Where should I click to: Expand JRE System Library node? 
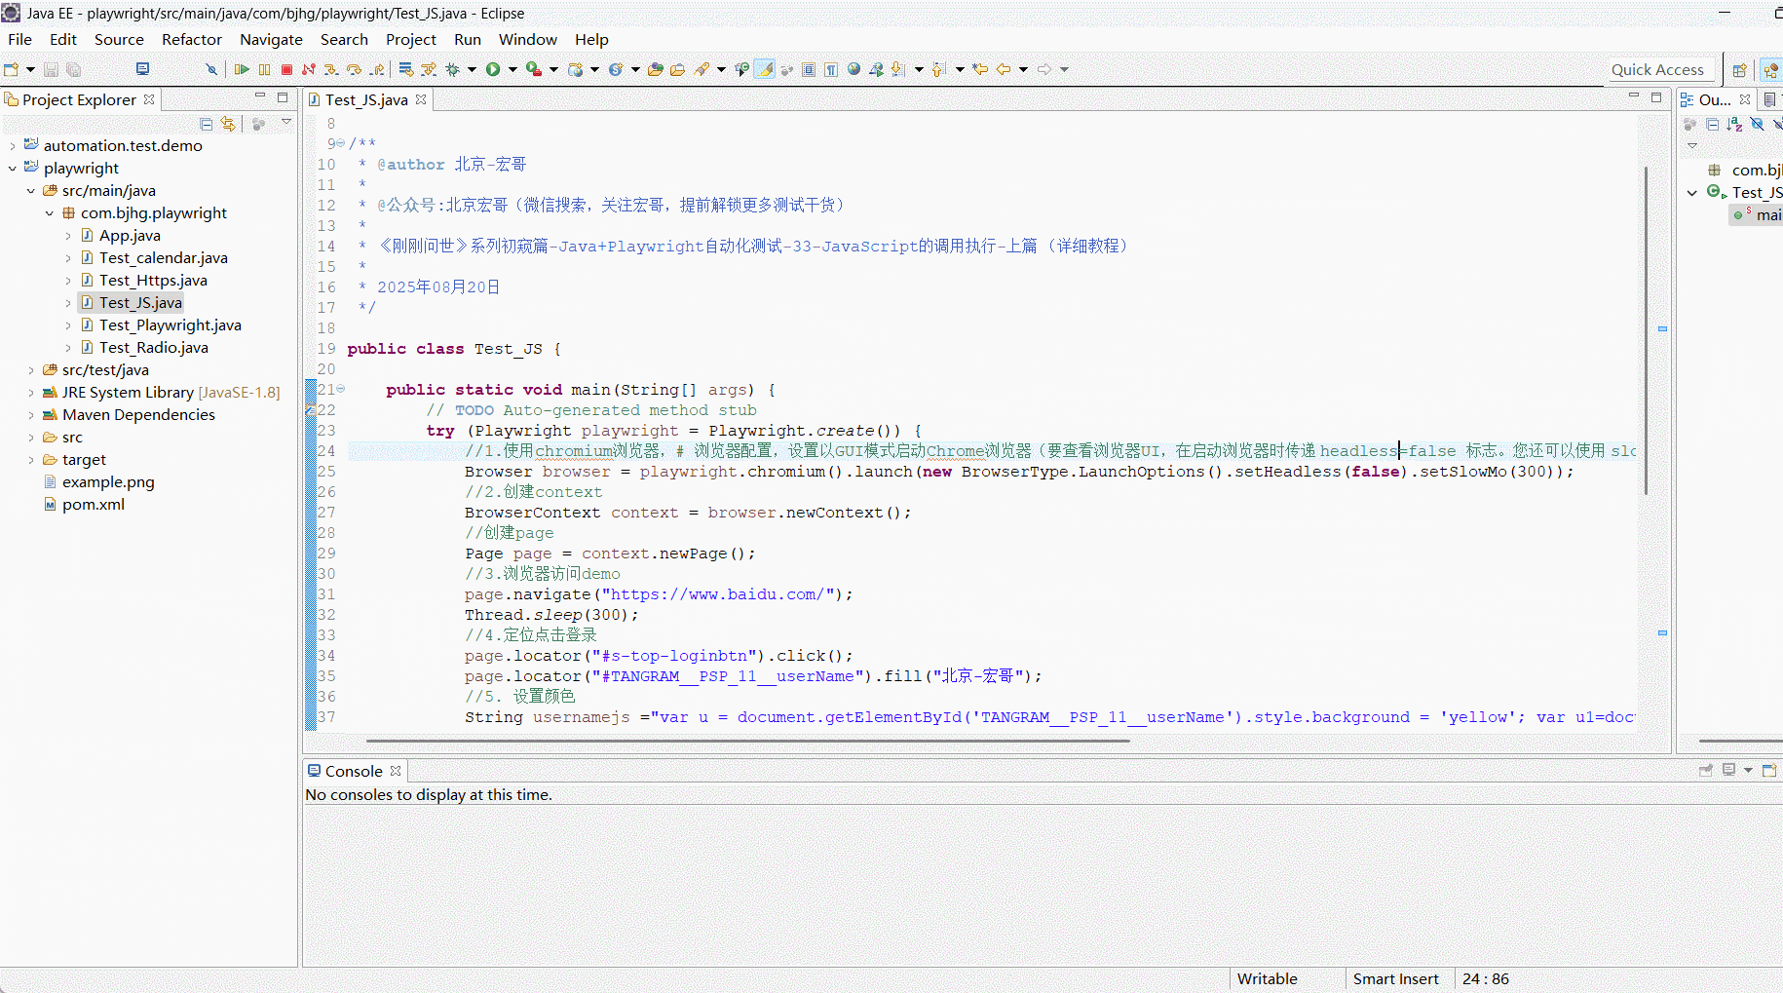click(31, 393)
